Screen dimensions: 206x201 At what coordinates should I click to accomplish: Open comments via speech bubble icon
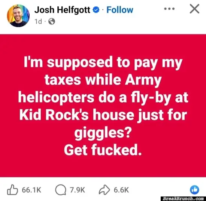[x=61, y=190]
